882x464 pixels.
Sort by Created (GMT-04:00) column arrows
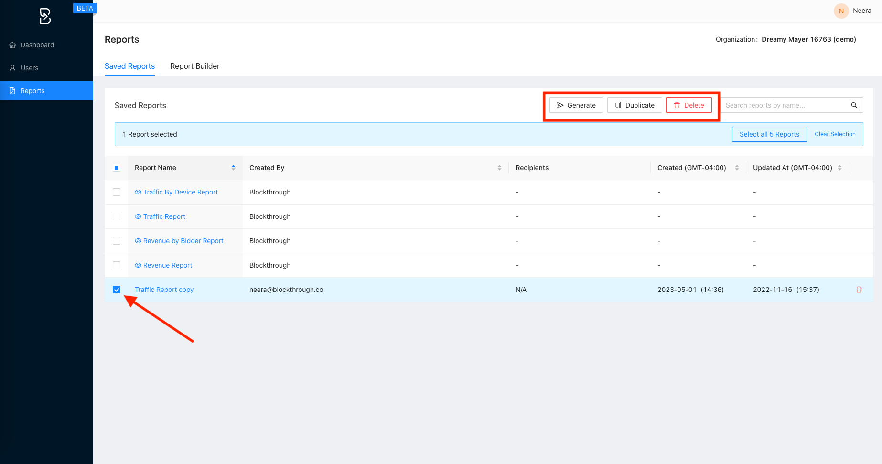tap(737, 168)
